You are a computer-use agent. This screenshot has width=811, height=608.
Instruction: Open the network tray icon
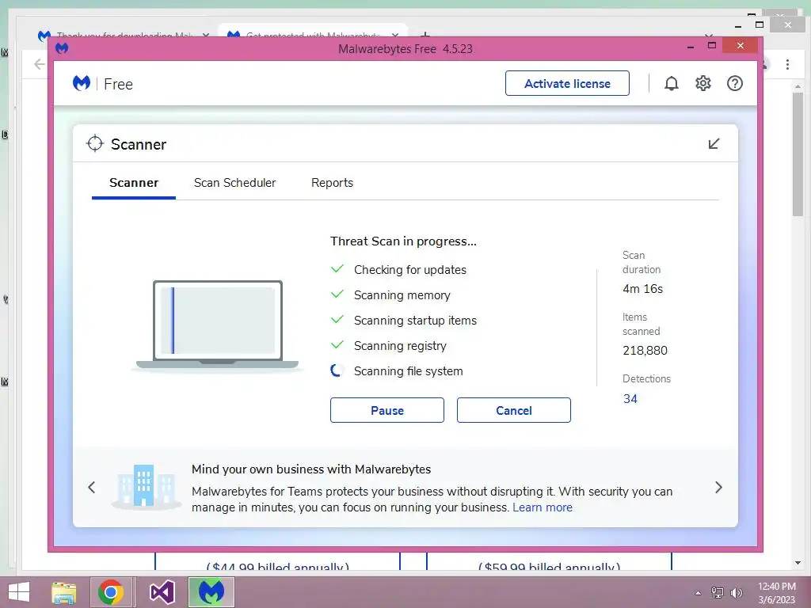tap(718, 593)
